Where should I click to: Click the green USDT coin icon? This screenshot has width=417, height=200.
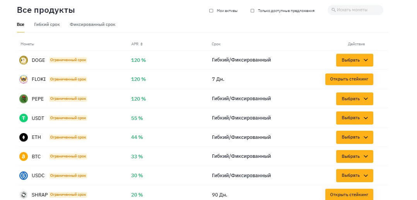coord(24,118)
